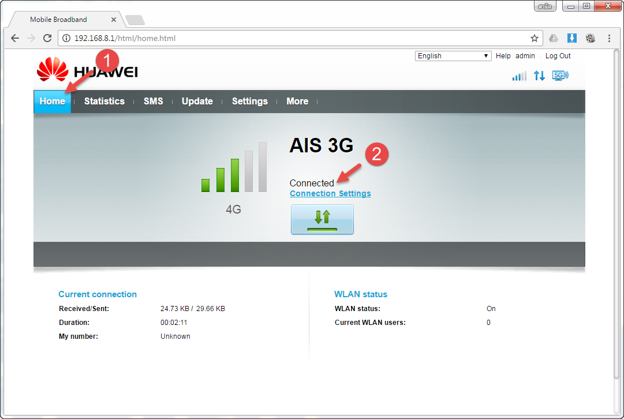Click the data connection toggle button
The image size is (624, 419).
322,219
